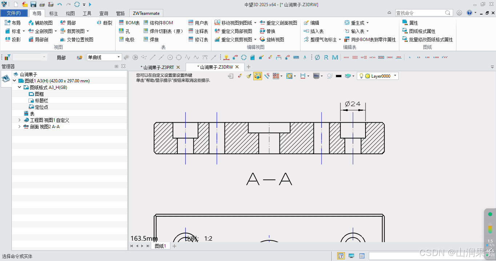
Task: Click the 焊接 weld table tool
Action: 151,40
